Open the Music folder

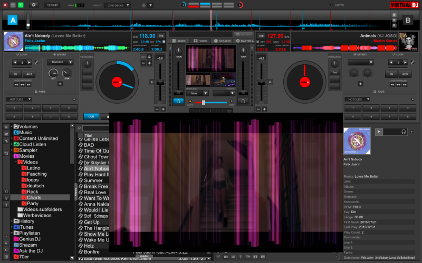click(x=23, y=133)
